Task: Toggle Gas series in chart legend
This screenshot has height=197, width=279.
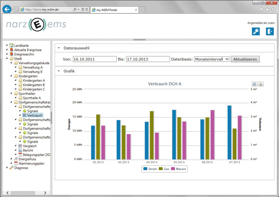Action: click(x=164, y=169)
